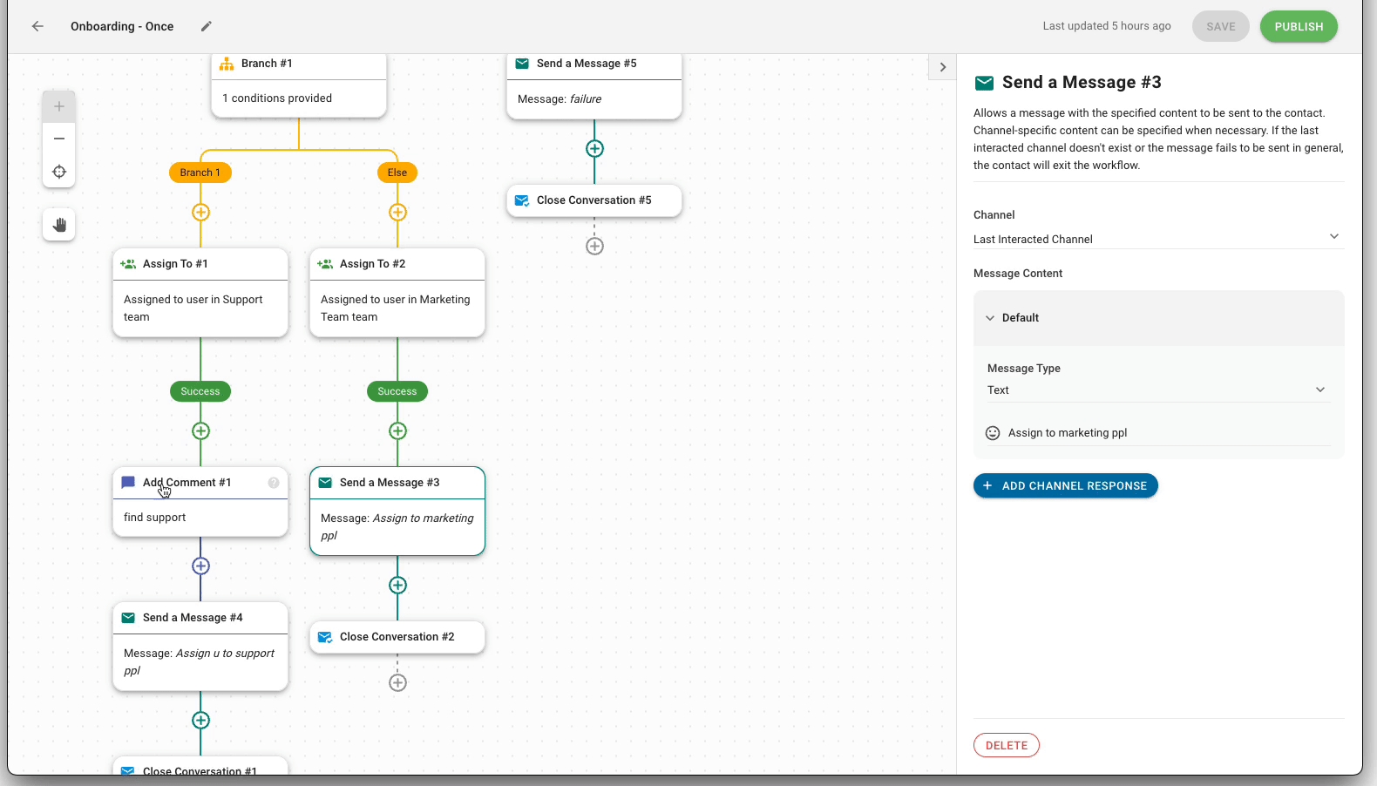Zoom in with the plus icon
Viewport: 1377px width, 786px height.
click(x=59, y=106)
